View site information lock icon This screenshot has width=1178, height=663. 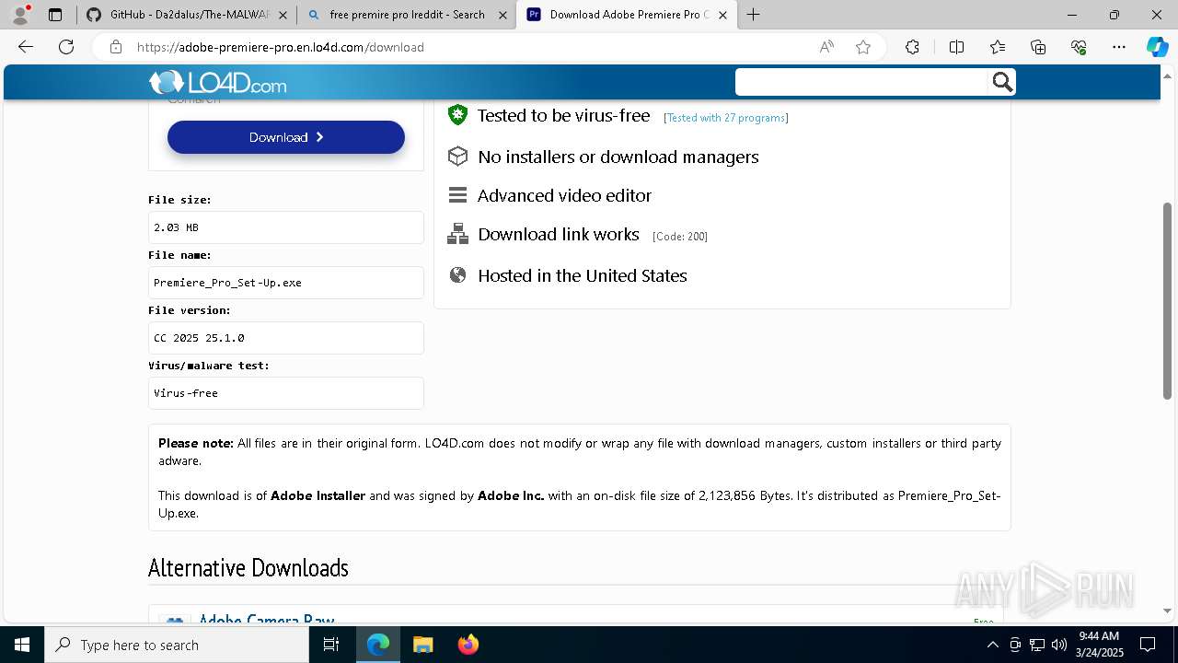point(115,47)
